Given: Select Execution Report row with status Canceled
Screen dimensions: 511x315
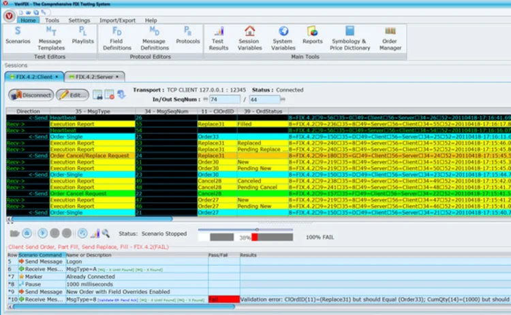Looking at the screenshot, I should coord(258,181).
